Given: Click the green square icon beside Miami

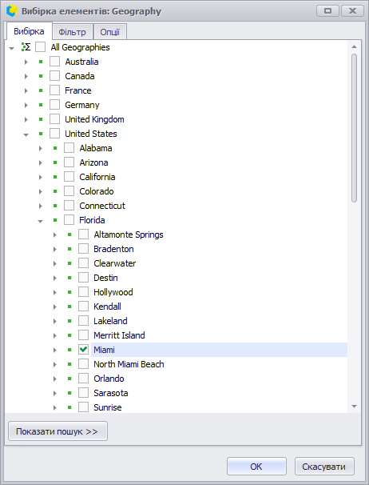Looking at the screenshot, I should (69, 350).
